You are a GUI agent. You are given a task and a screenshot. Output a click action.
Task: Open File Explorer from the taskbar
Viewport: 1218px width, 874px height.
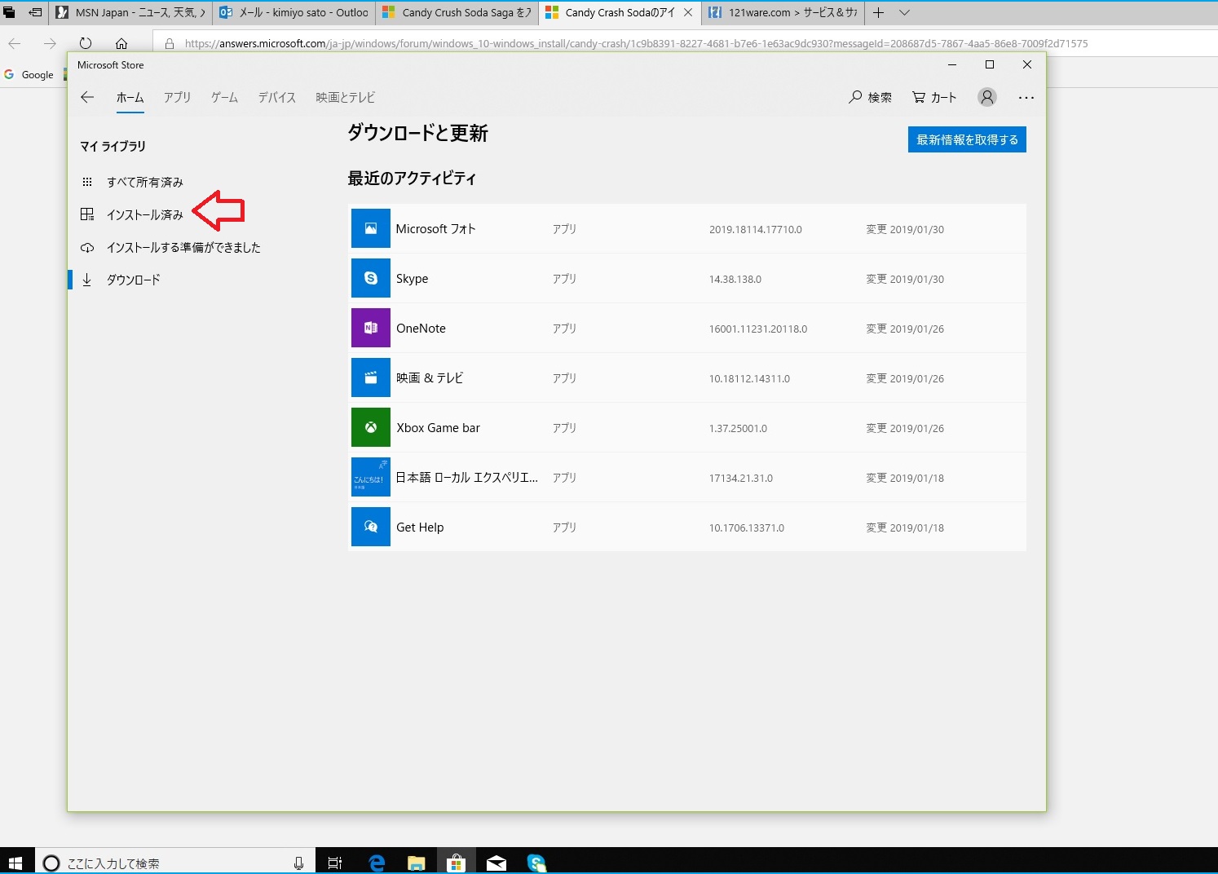click(x=417, y=863)
